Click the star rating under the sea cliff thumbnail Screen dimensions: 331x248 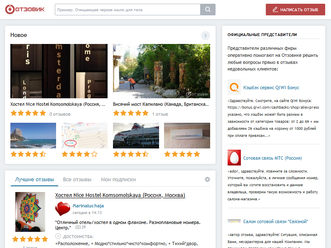[x=28, y=154]
